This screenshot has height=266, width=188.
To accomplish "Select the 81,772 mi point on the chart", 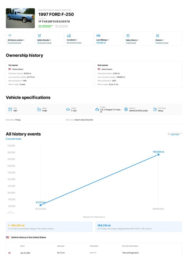I will click(41, 205).
